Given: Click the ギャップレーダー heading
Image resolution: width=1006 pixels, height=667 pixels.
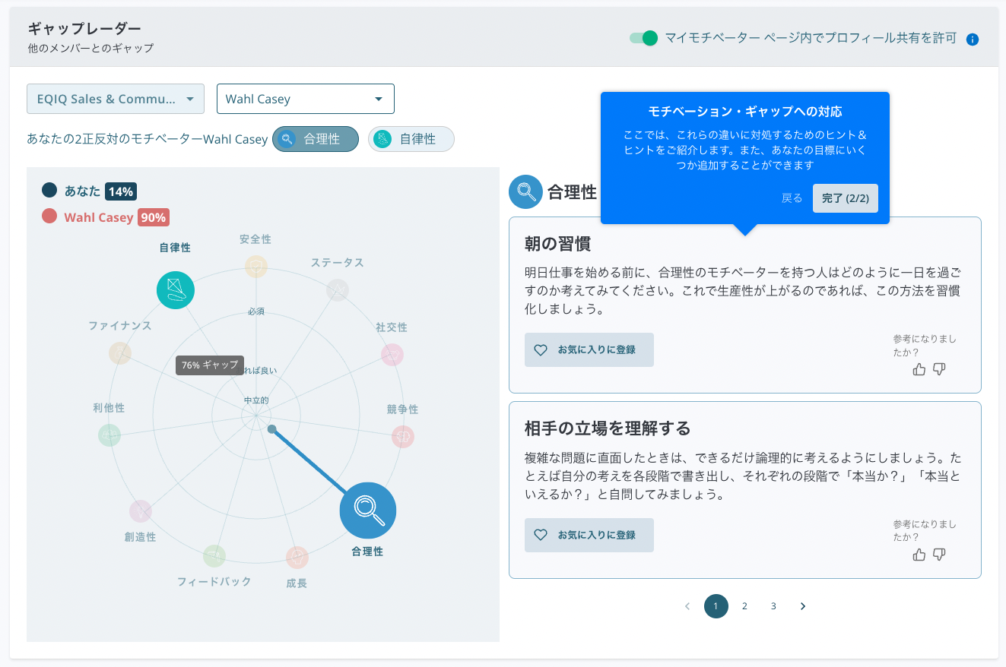Looking at the screenshot, I should (x=84, y=29).
